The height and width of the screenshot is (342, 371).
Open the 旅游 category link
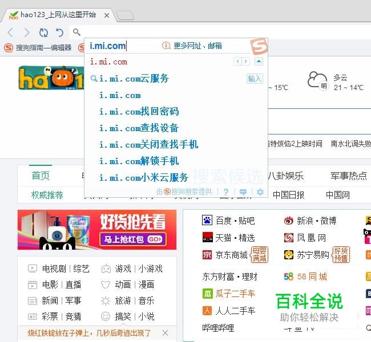(x=123, y=300)
